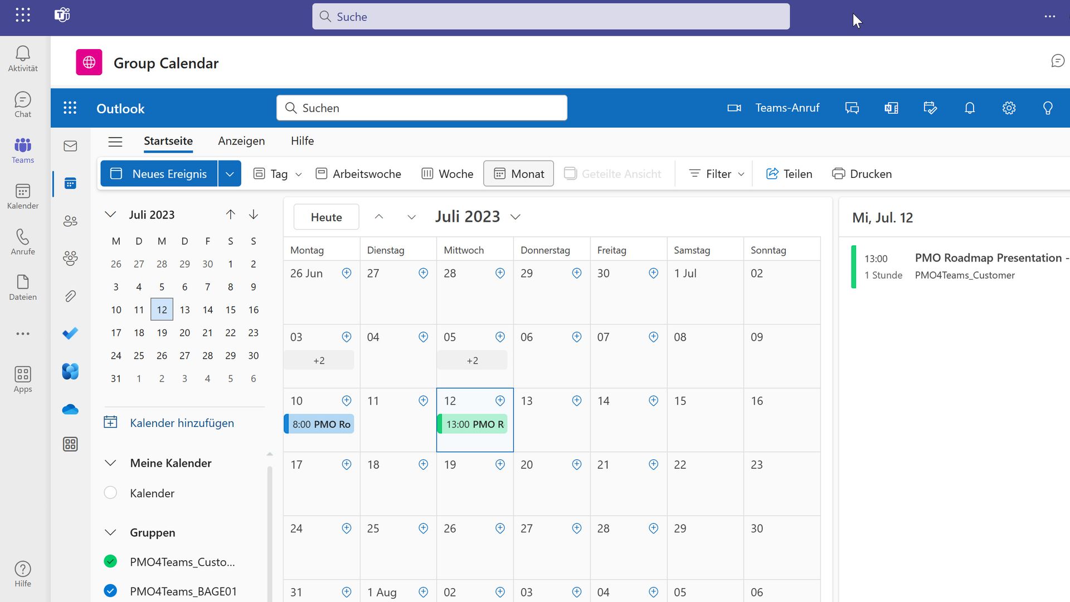
Task: Click the Heute button
Action: (326, 217)
